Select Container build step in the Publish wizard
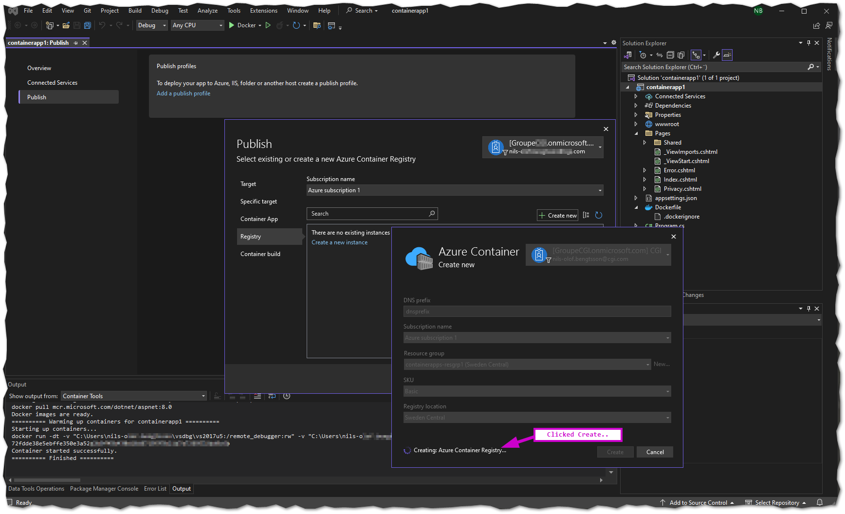This screenshot has height=514, width=845. tap(260, 254)
